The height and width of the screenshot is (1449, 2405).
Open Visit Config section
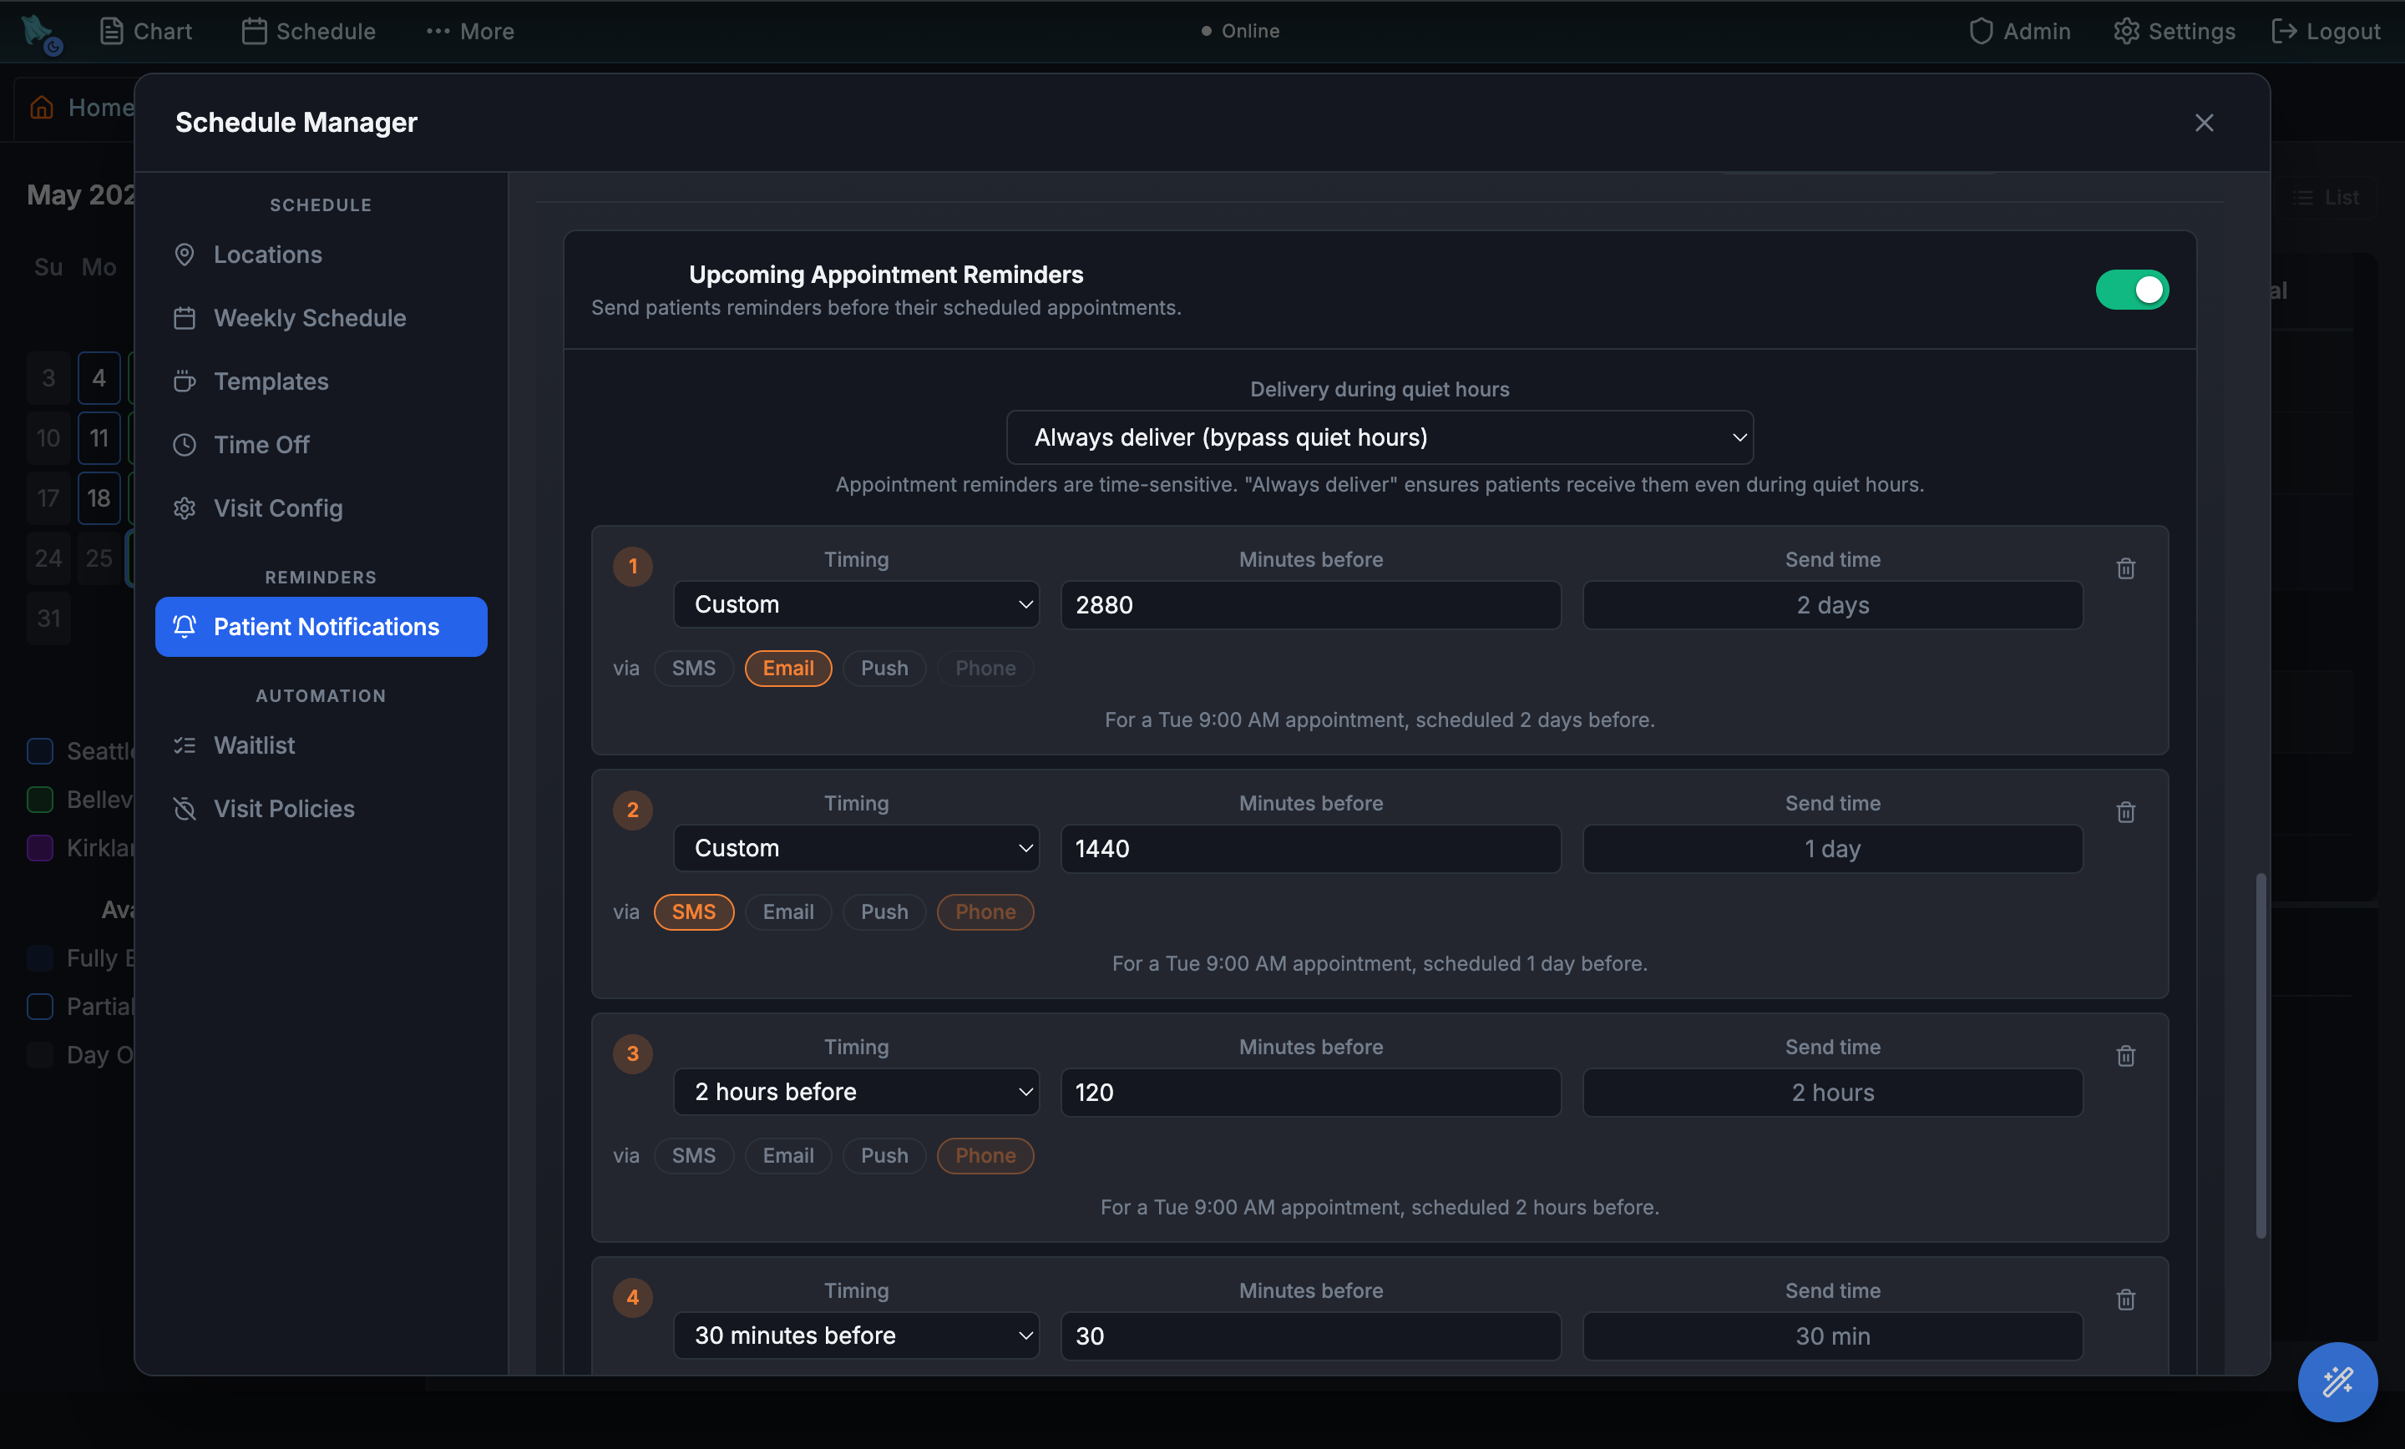coord(322,508)
